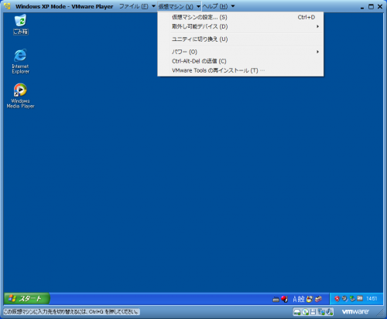
Task: Maximize the VMware Player window
Action: coord(371,7)
